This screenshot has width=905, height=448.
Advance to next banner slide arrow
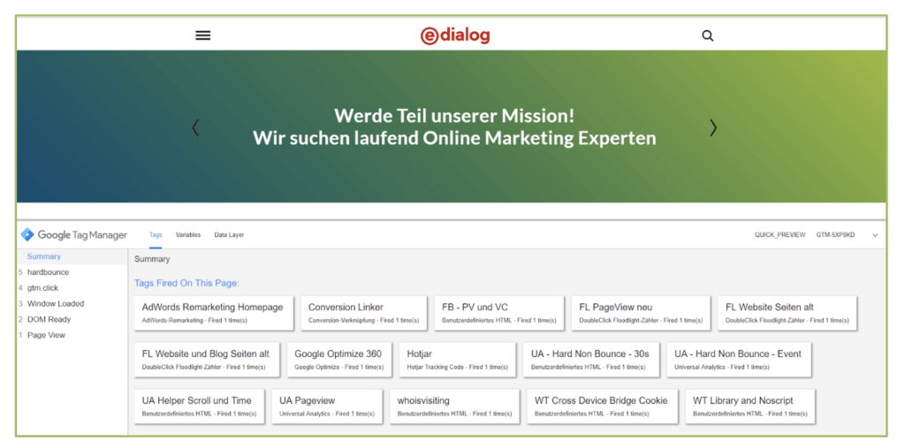713,128
